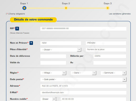This screenshot has height=101, width=136.
Task: Click into the NOM input field
Action: (x=61, y=43)
